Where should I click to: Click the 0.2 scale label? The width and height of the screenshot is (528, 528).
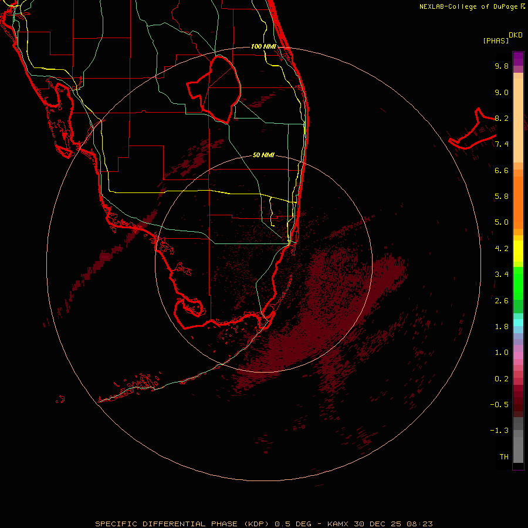point(502,379)
